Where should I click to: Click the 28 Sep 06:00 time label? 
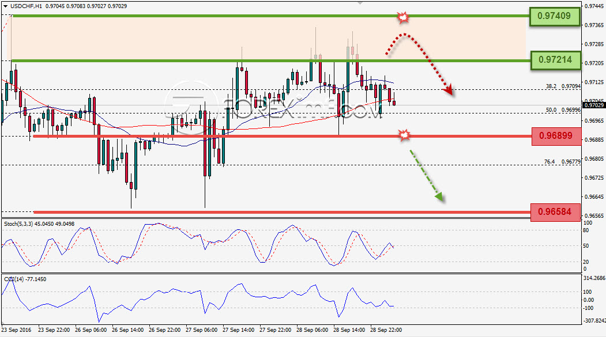click(313, 330)
